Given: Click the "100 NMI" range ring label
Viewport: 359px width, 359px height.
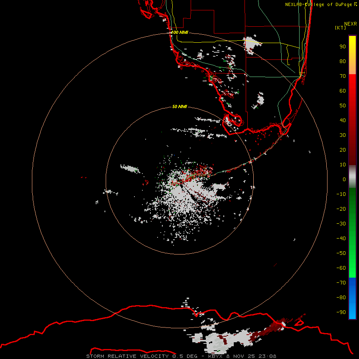Looking at the screenshot, I should (x=180, y=33).
